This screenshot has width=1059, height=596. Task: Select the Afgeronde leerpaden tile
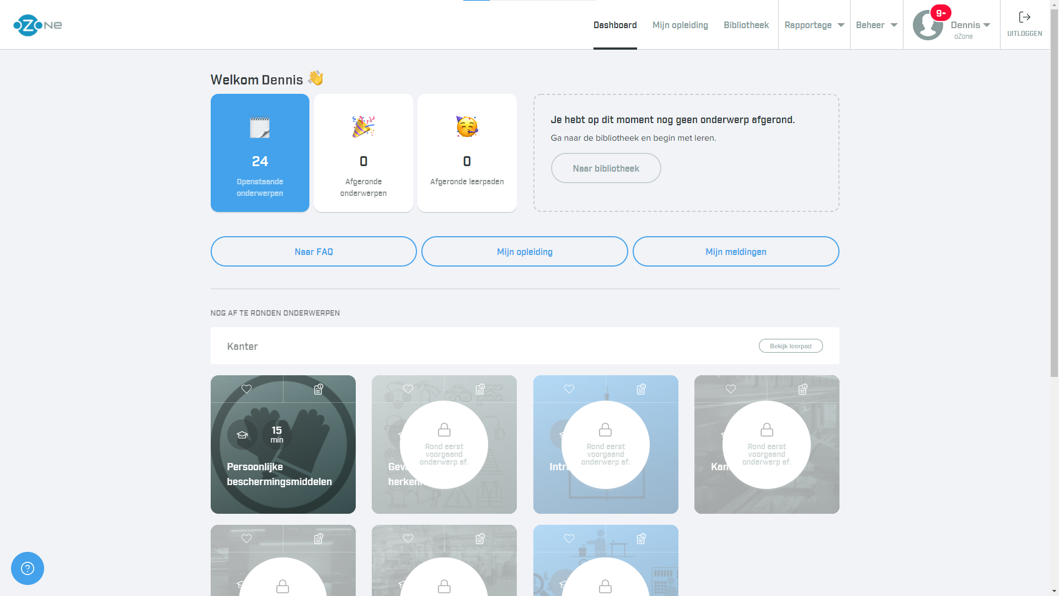coord(467,153)
